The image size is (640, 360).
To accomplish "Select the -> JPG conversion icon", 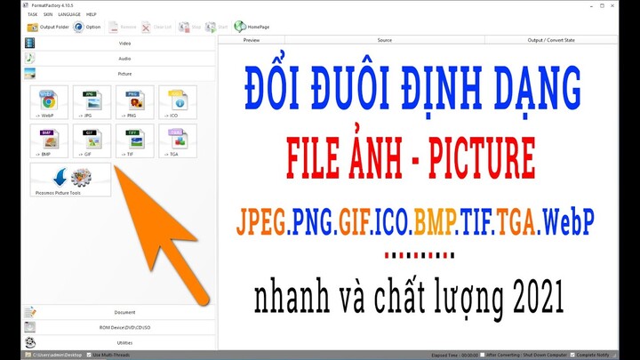I will (x=92, y=102).
